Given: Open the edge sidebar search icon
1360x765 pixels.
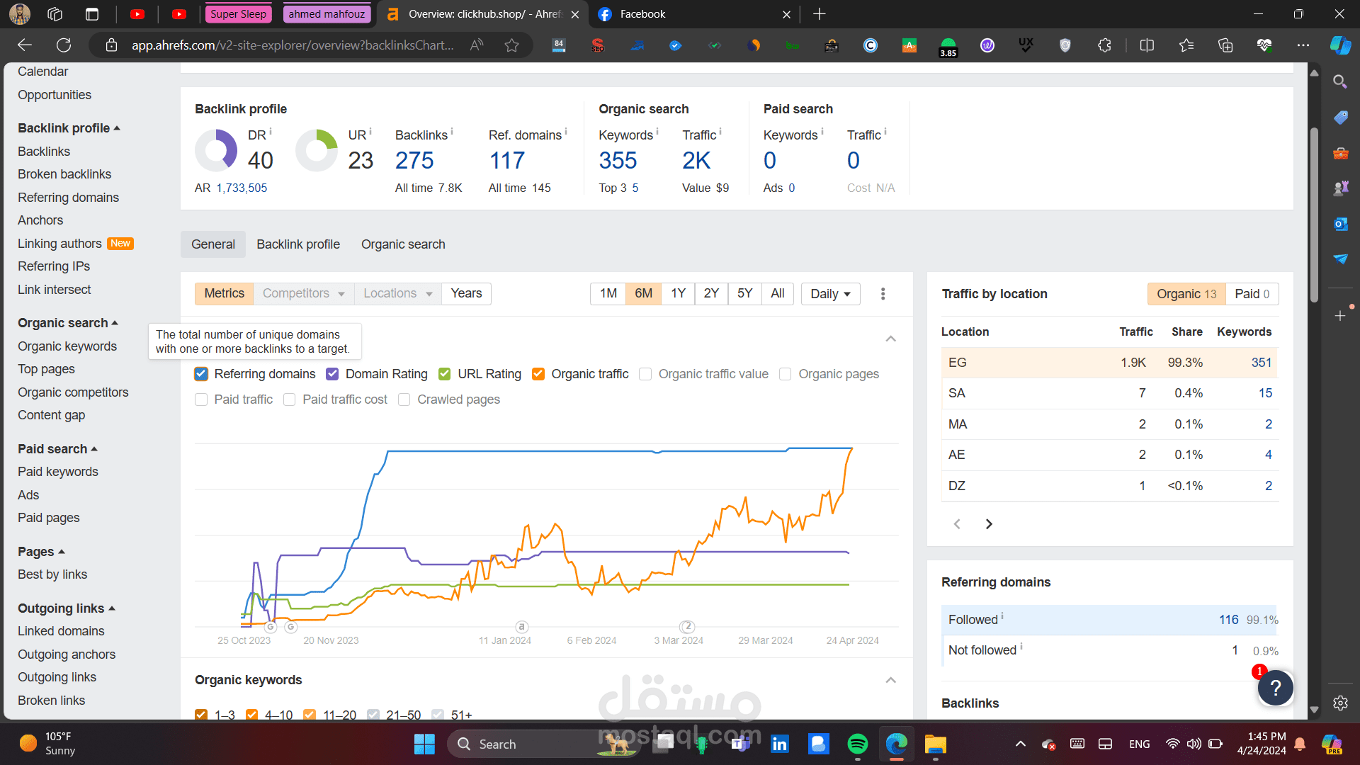Looking at the screenshot, I should [x=1339, y=81].
